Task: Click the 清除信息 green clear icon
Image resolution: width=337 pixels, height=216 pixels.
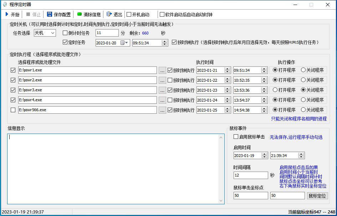Action: (x=80, y=15)
